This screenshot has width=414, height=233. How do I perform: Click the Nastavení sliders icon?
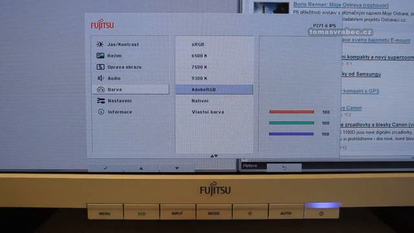[101, 101]
